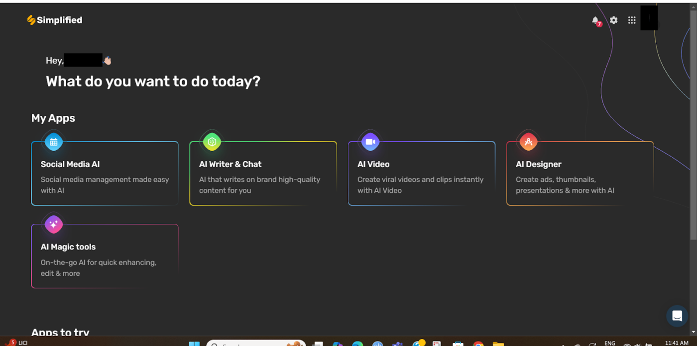Open the Windows Start menu
Viewport: 697px width, 346px height.
click(194, 344)
